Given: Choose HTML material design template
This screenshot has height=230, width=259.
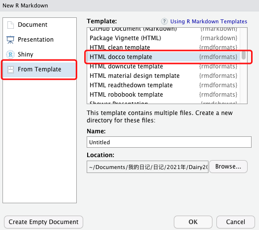Looking at the screenshot, I should [163, 76].
